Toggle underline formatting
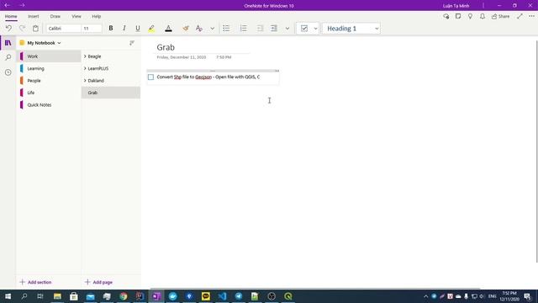This screenshot has width=538, height=303. click(x=138, y=28)
